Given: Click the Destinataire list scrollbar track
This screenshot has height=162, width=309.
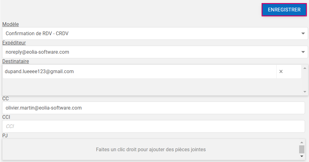Looking at the screenshot, I should [305, 80].
